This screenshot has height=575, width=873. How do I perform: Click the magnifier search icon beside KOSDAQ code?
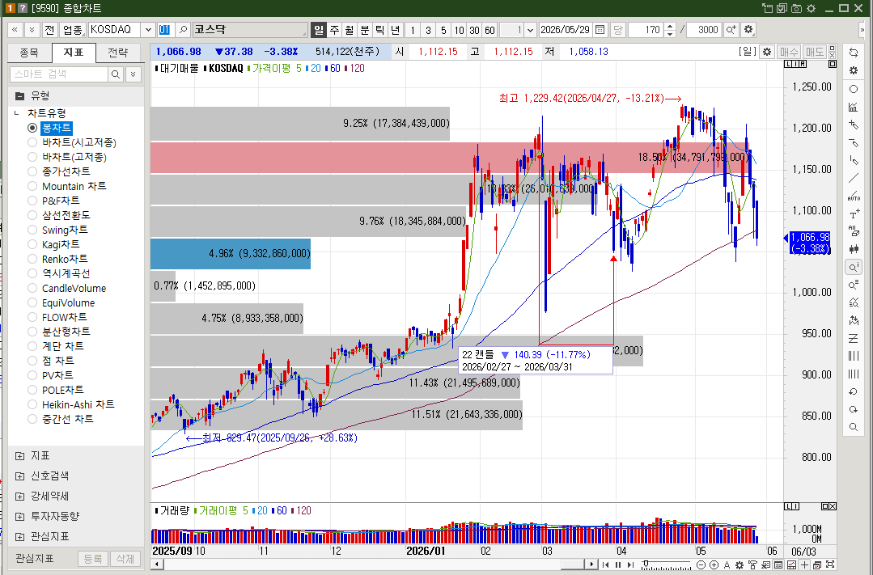pyautogui.click(x=183, y=29)
